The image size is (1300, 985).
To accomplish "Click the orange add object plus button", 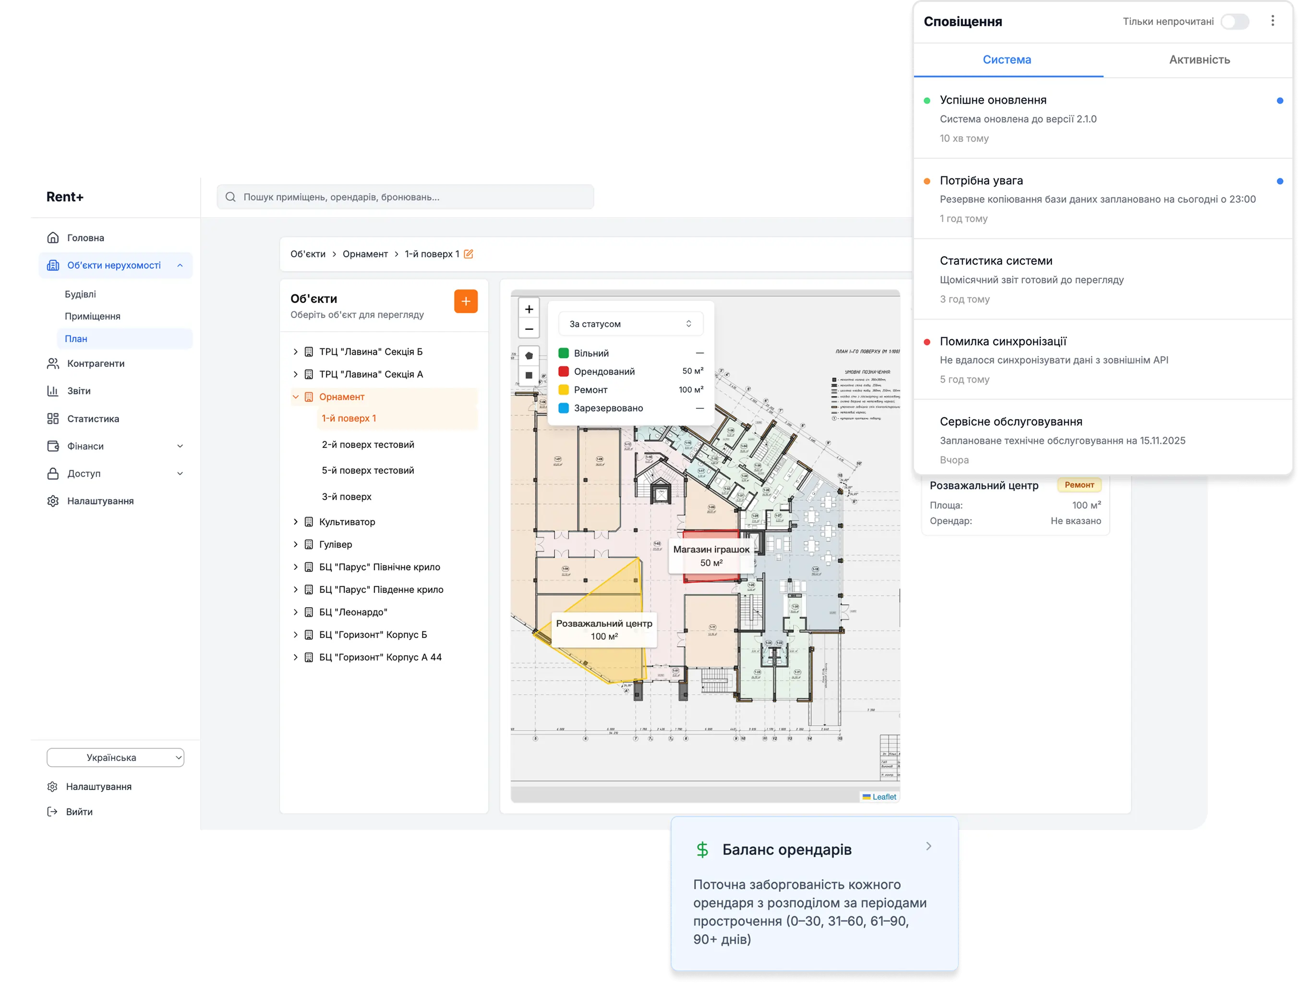I will coord(466,301).
